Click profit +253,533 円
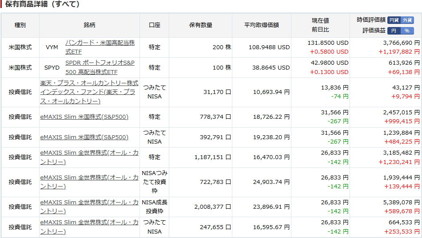The height and width of the screenshot is (238, 422). pyautogui.click(x=402, y=232)
